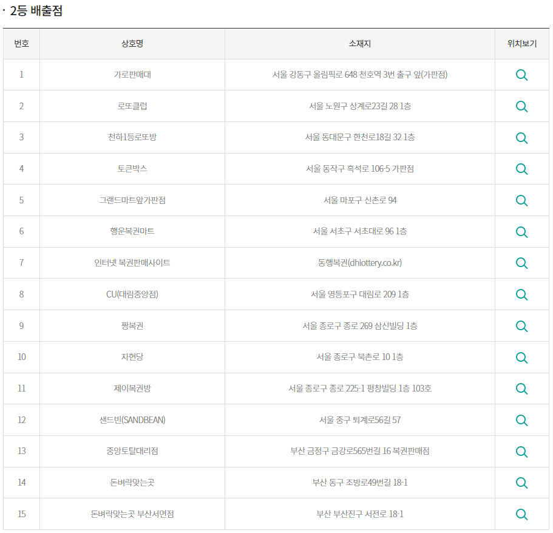Click address 서울 강동구 올림픽로 648
Image resolution: width=553 pixels, height=533 pixels.
(314, 75)
